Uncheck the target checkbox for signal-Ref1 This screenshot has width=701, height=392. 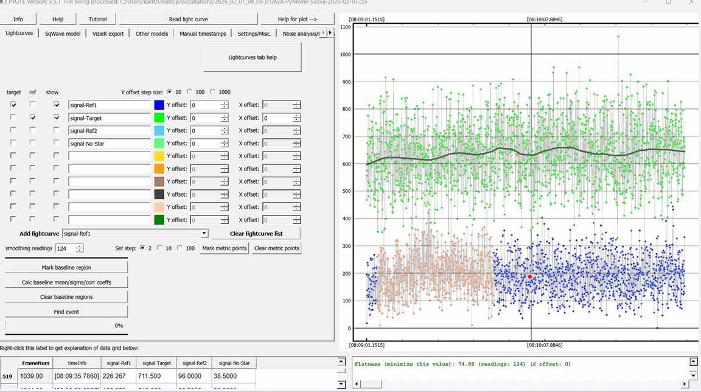tap(13, 105)
